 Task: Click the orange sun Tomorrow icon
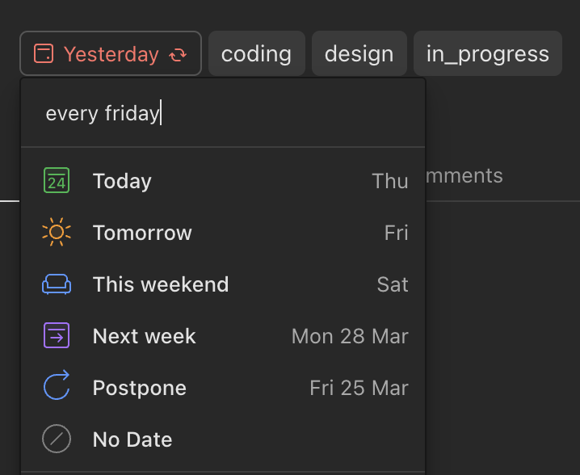57,233
